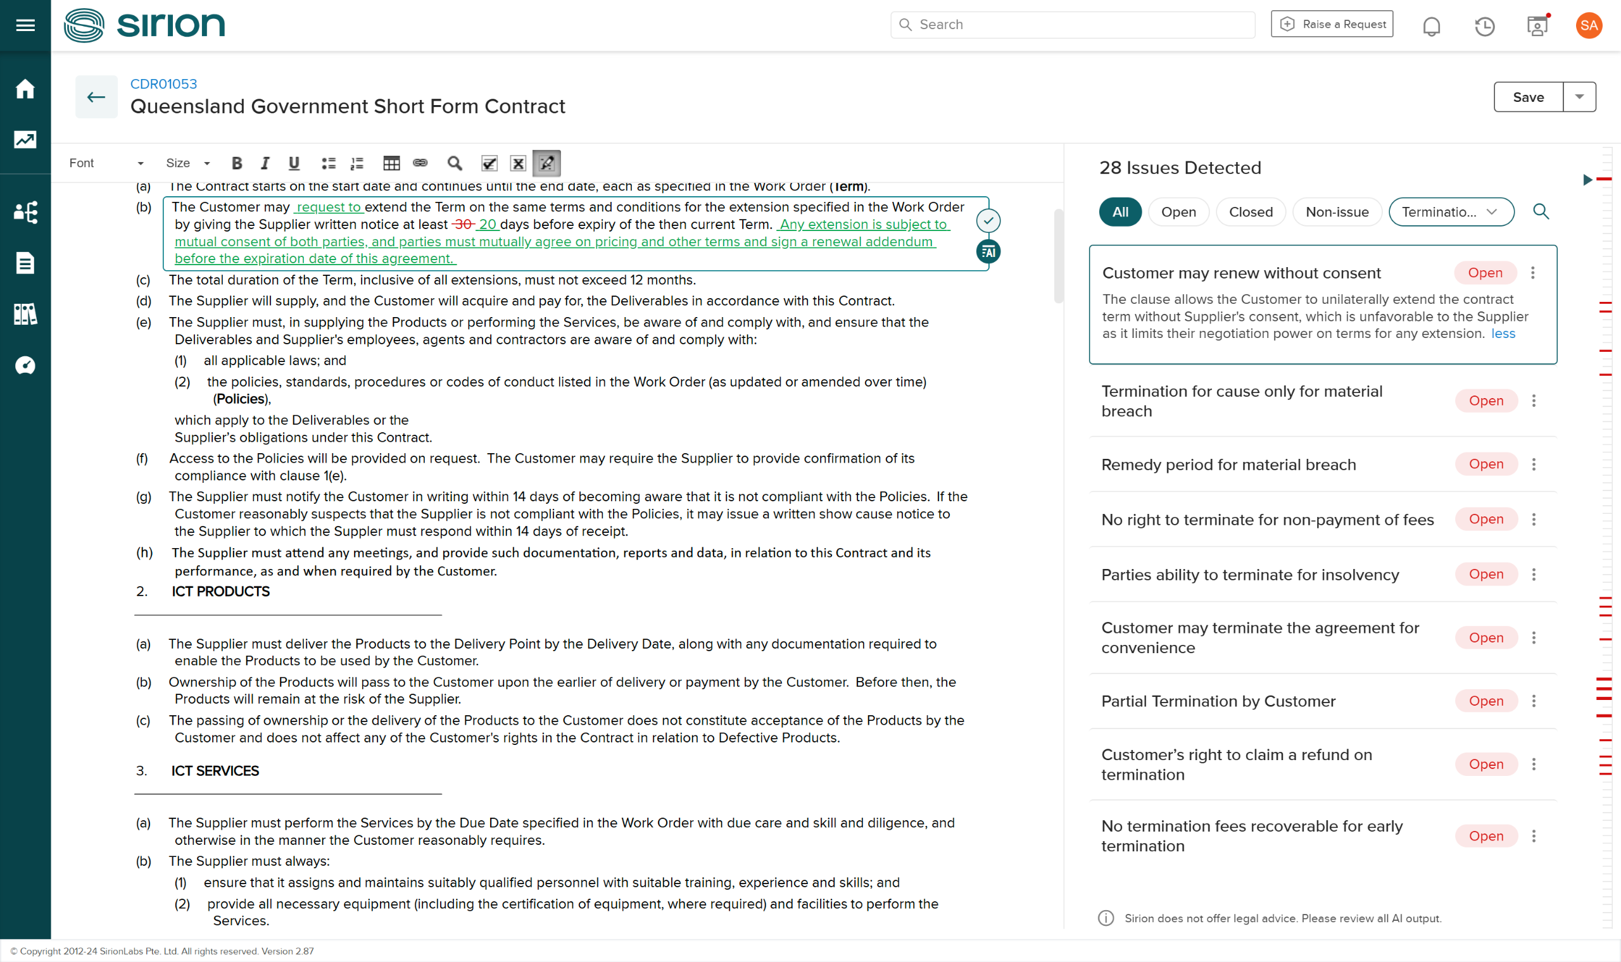The width and height of the screenshot is (1621, 962).
Task: Click the document vertical scrollbar thumb
Action: (x=1058, y=256)
